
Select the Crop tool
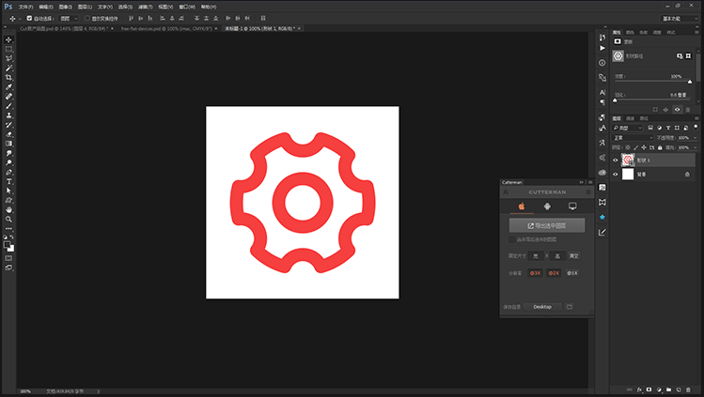(x=9, y=77)
